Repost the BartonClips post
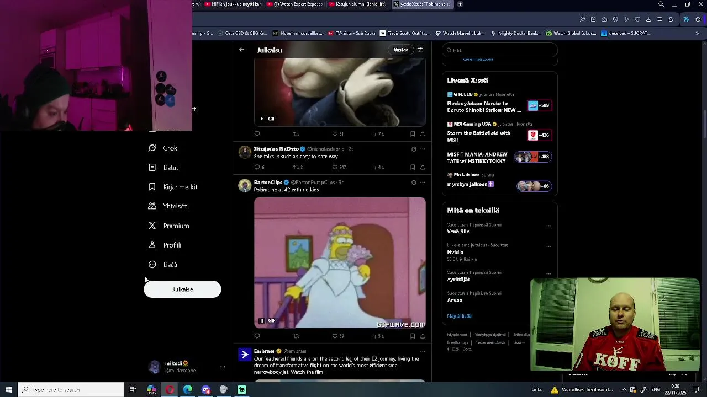Image resolution: width=707 pixels, height=397 pixels. click(x=296, y=336)
